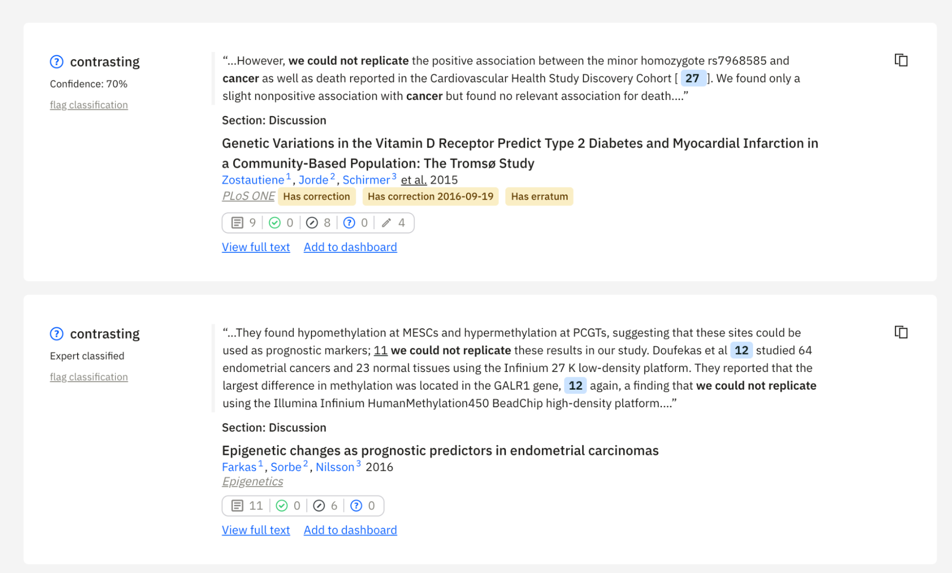Viewport: 952px width, 573px height.
Task: Copy the Farkas citation snippet icon
Action: (x=901, y=332)
